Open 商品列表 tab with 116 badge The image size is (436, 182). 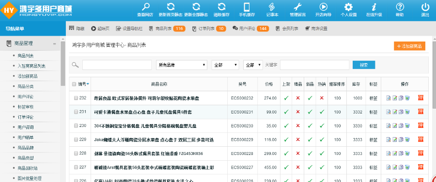[167, 28]
